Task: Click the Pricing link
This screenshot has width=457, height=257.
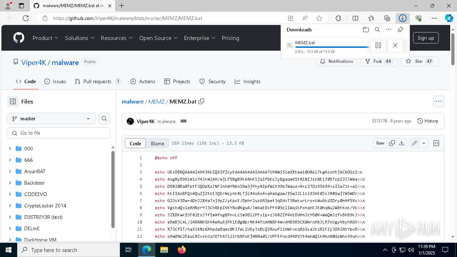Action: pos(230,38)
